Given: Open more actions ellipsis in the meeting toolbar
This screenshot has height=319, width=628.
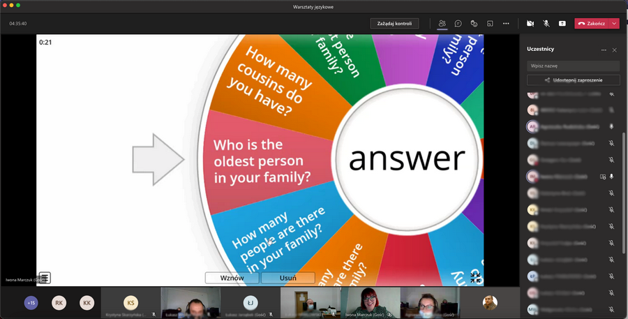Looking at the screenshot, I should click(506, 23).
